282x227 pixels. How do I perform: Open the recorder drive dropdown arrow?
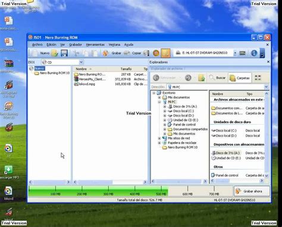tap(235, 53)
